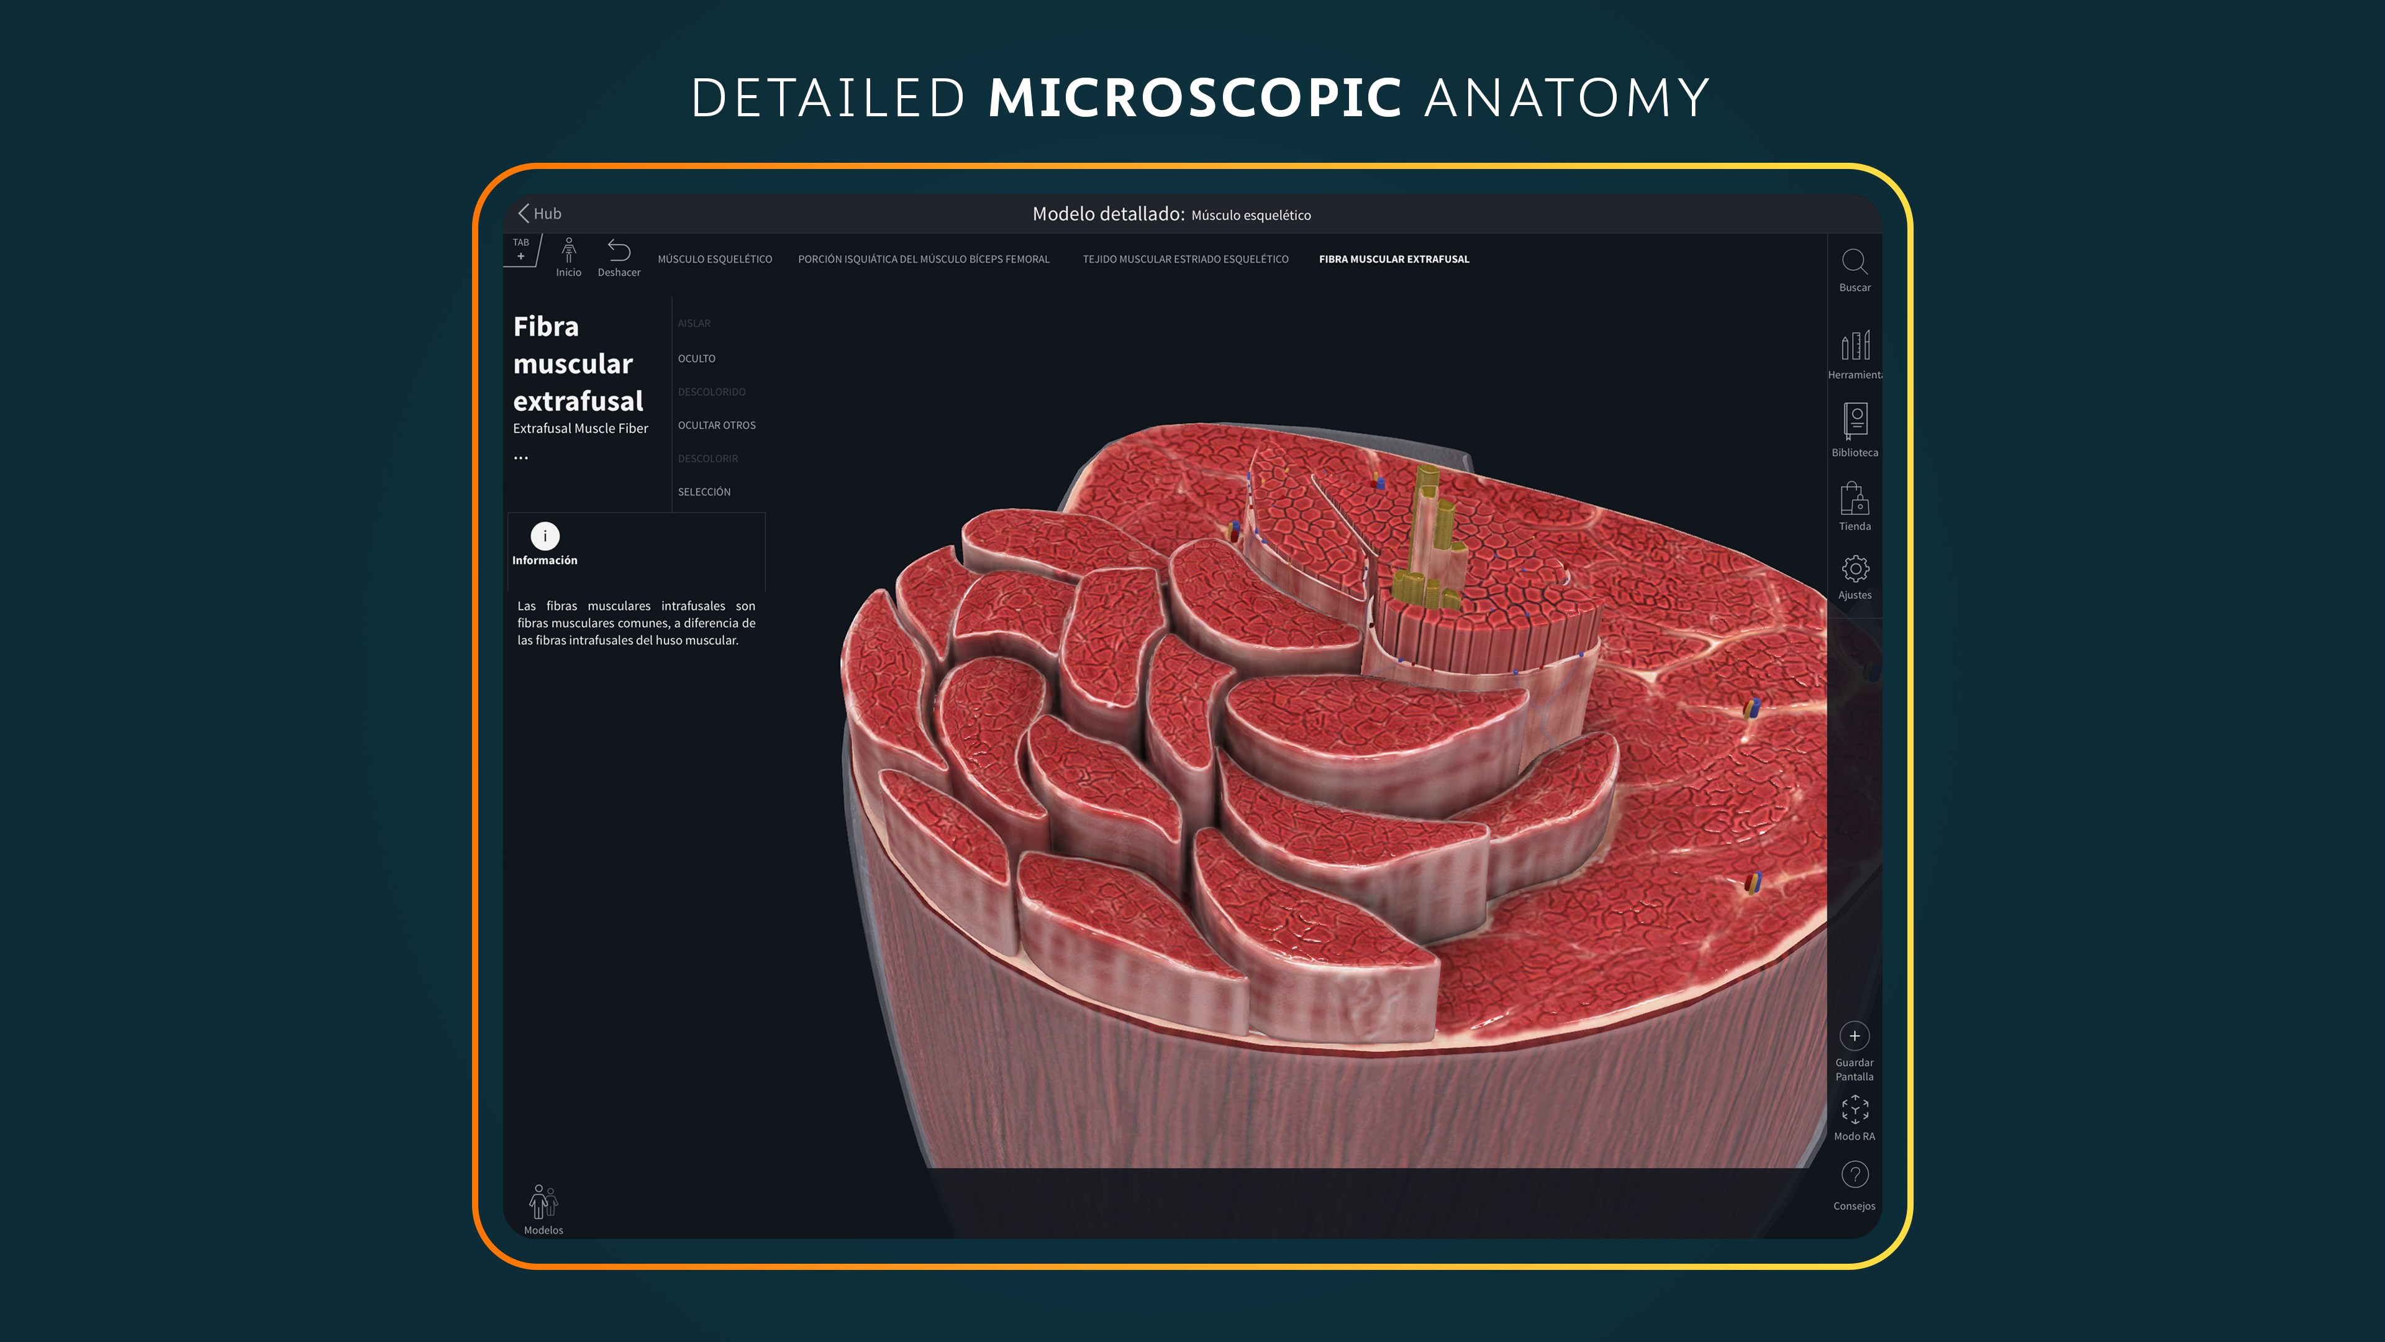
Task: Enable OCULTAR OTROS to hide other structures
Action: click(x=717, y=424)
